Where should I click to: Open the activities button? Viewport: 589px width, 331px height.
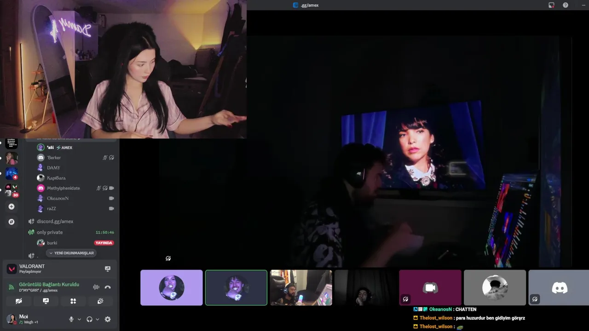point(73,301)
